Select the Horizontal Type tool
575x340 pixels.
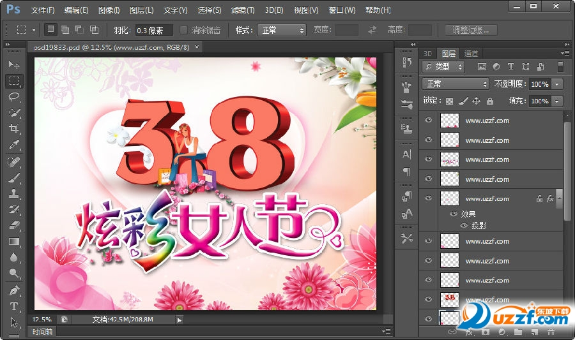click(x=14, y=306)
